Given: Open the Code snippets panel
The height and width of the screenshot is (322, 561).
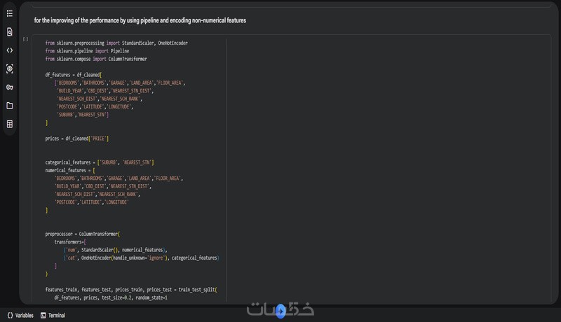Looking at the screenshot, I should 10,50.
